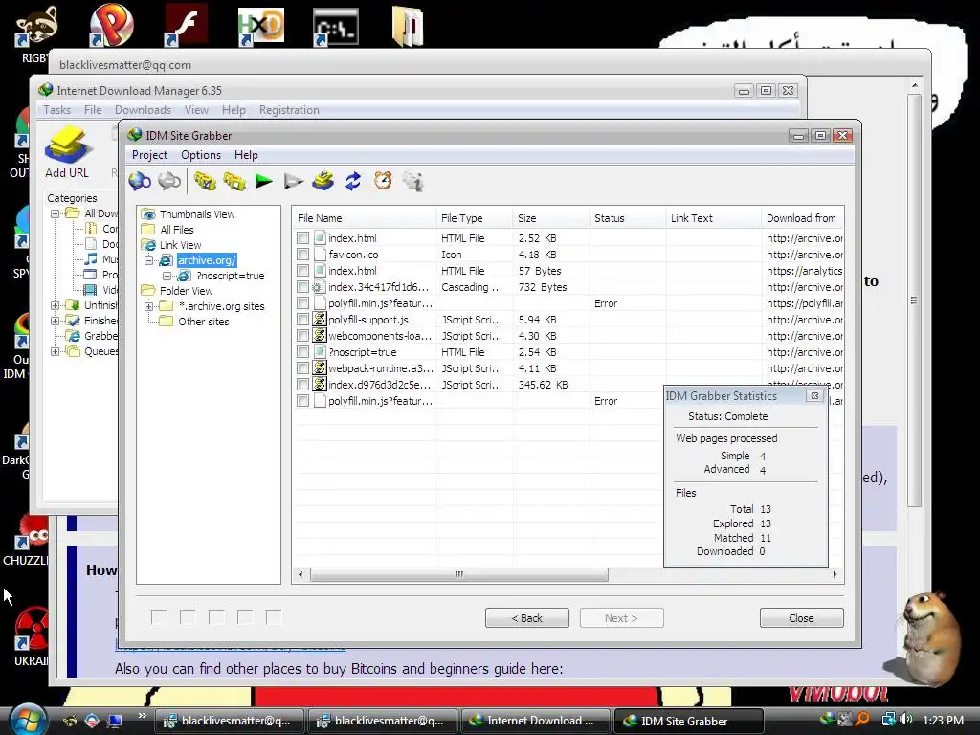980x735 pixels.
Task: Click the file list scroll right arrow
Action: (x=835, y=574)
